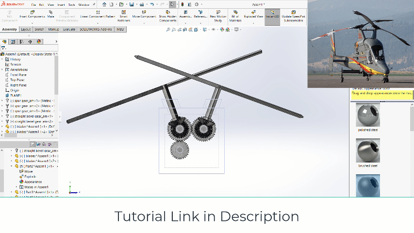Click Insert Components tool
414x233 pixels.
click(x=32, y=14)
